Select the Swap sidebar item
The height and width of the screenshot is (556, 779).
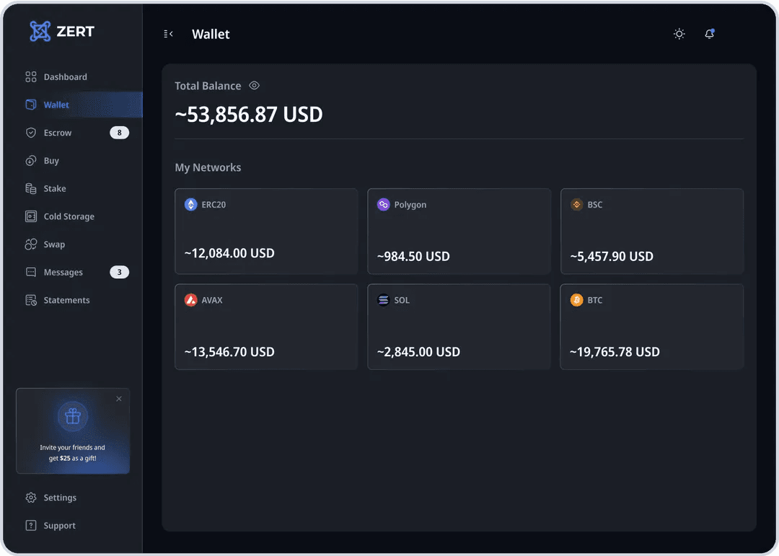point(54,244)
